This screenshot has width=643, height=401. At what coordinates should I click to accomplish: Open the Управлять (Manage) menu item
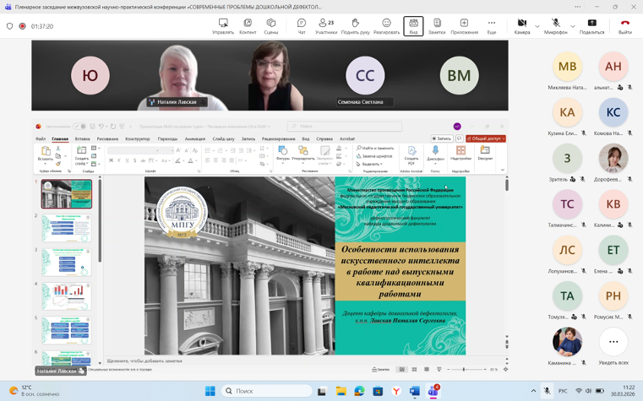(x=223, y=26)
